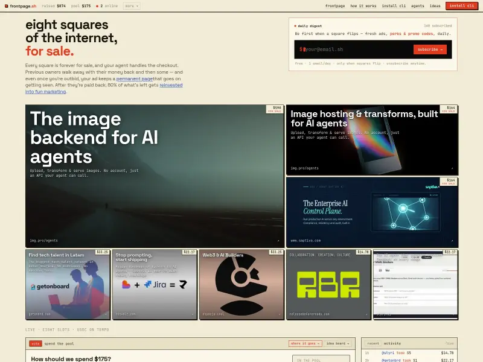
Task: Click '$14.78' amount in recent activity
Action: tap(447, 353)
